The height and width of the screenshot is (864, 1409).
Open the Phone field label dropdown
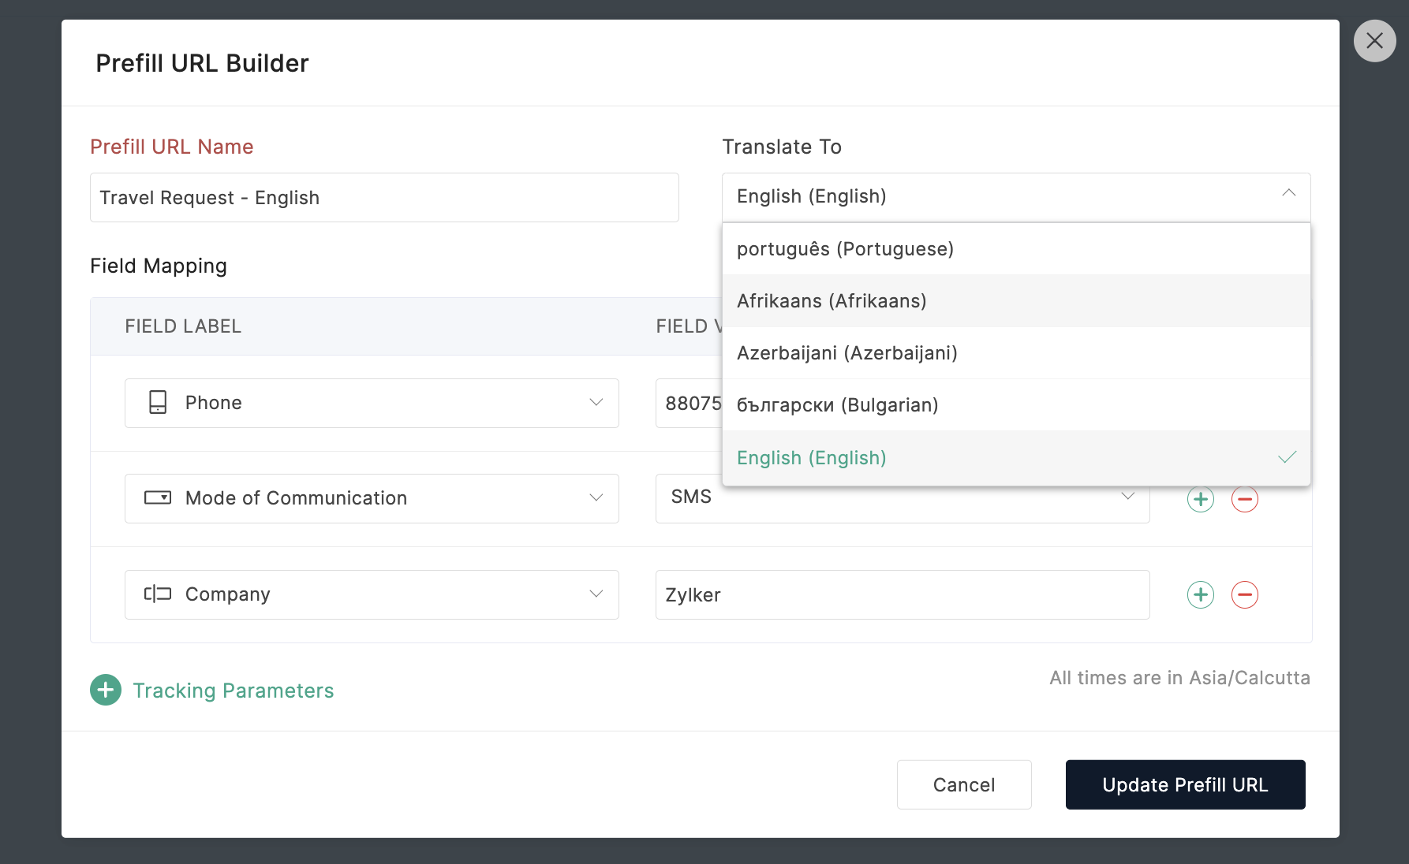596,403
